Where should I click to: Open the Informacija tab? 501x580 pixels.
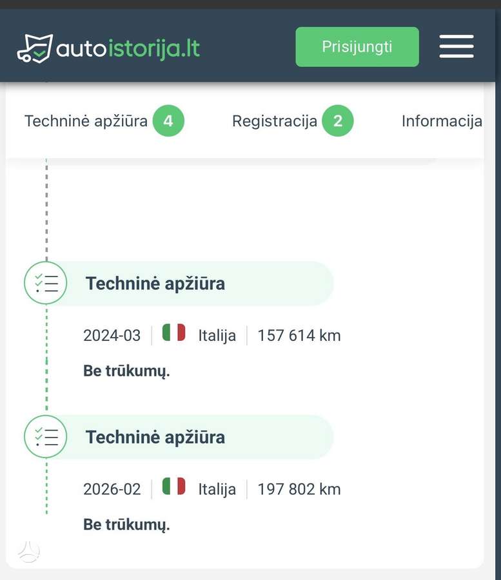coord(442,121)
